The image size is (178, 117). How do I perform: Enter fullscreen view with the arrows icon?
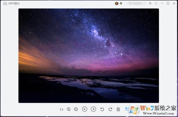click(x=156, y=3)
